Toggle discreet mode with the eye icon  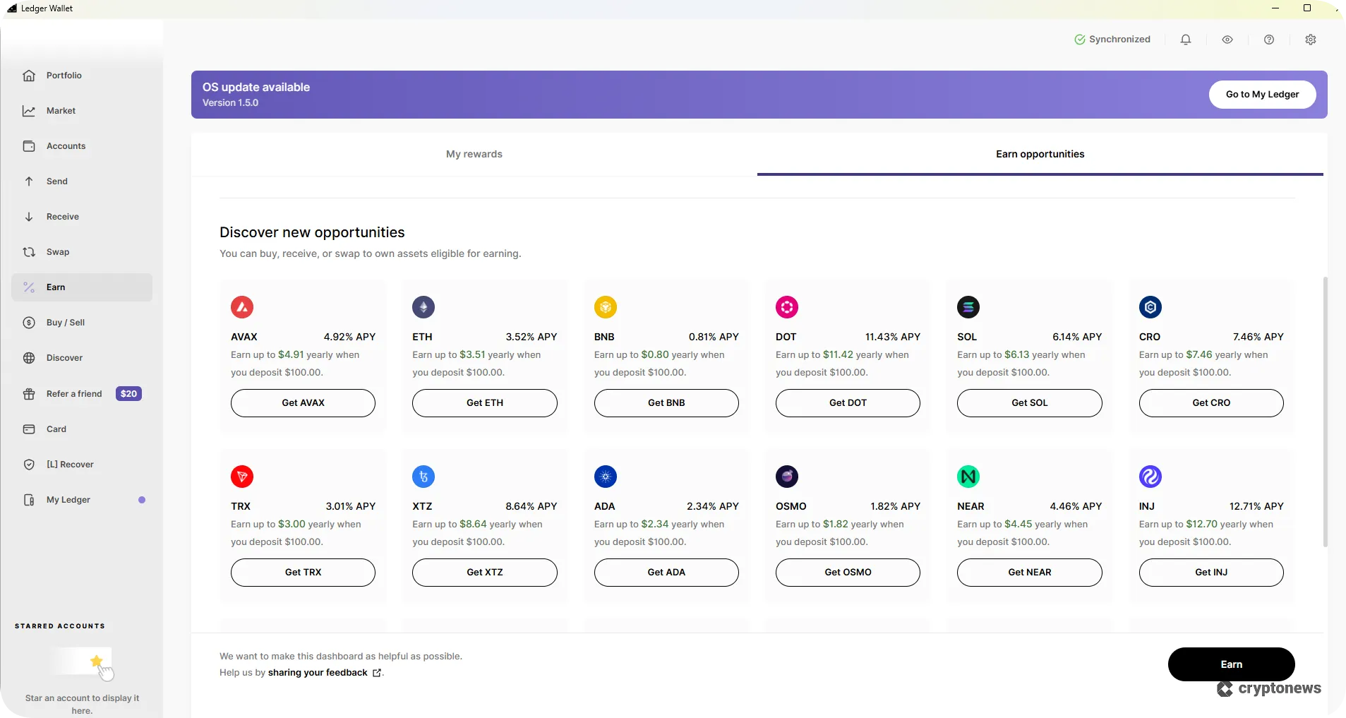click(1227, 39)
